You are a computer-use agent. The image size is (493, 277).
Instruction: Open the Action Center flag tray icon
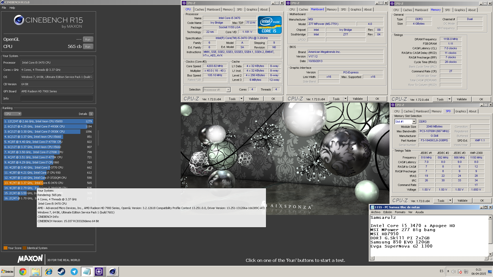tap(460, 272)
